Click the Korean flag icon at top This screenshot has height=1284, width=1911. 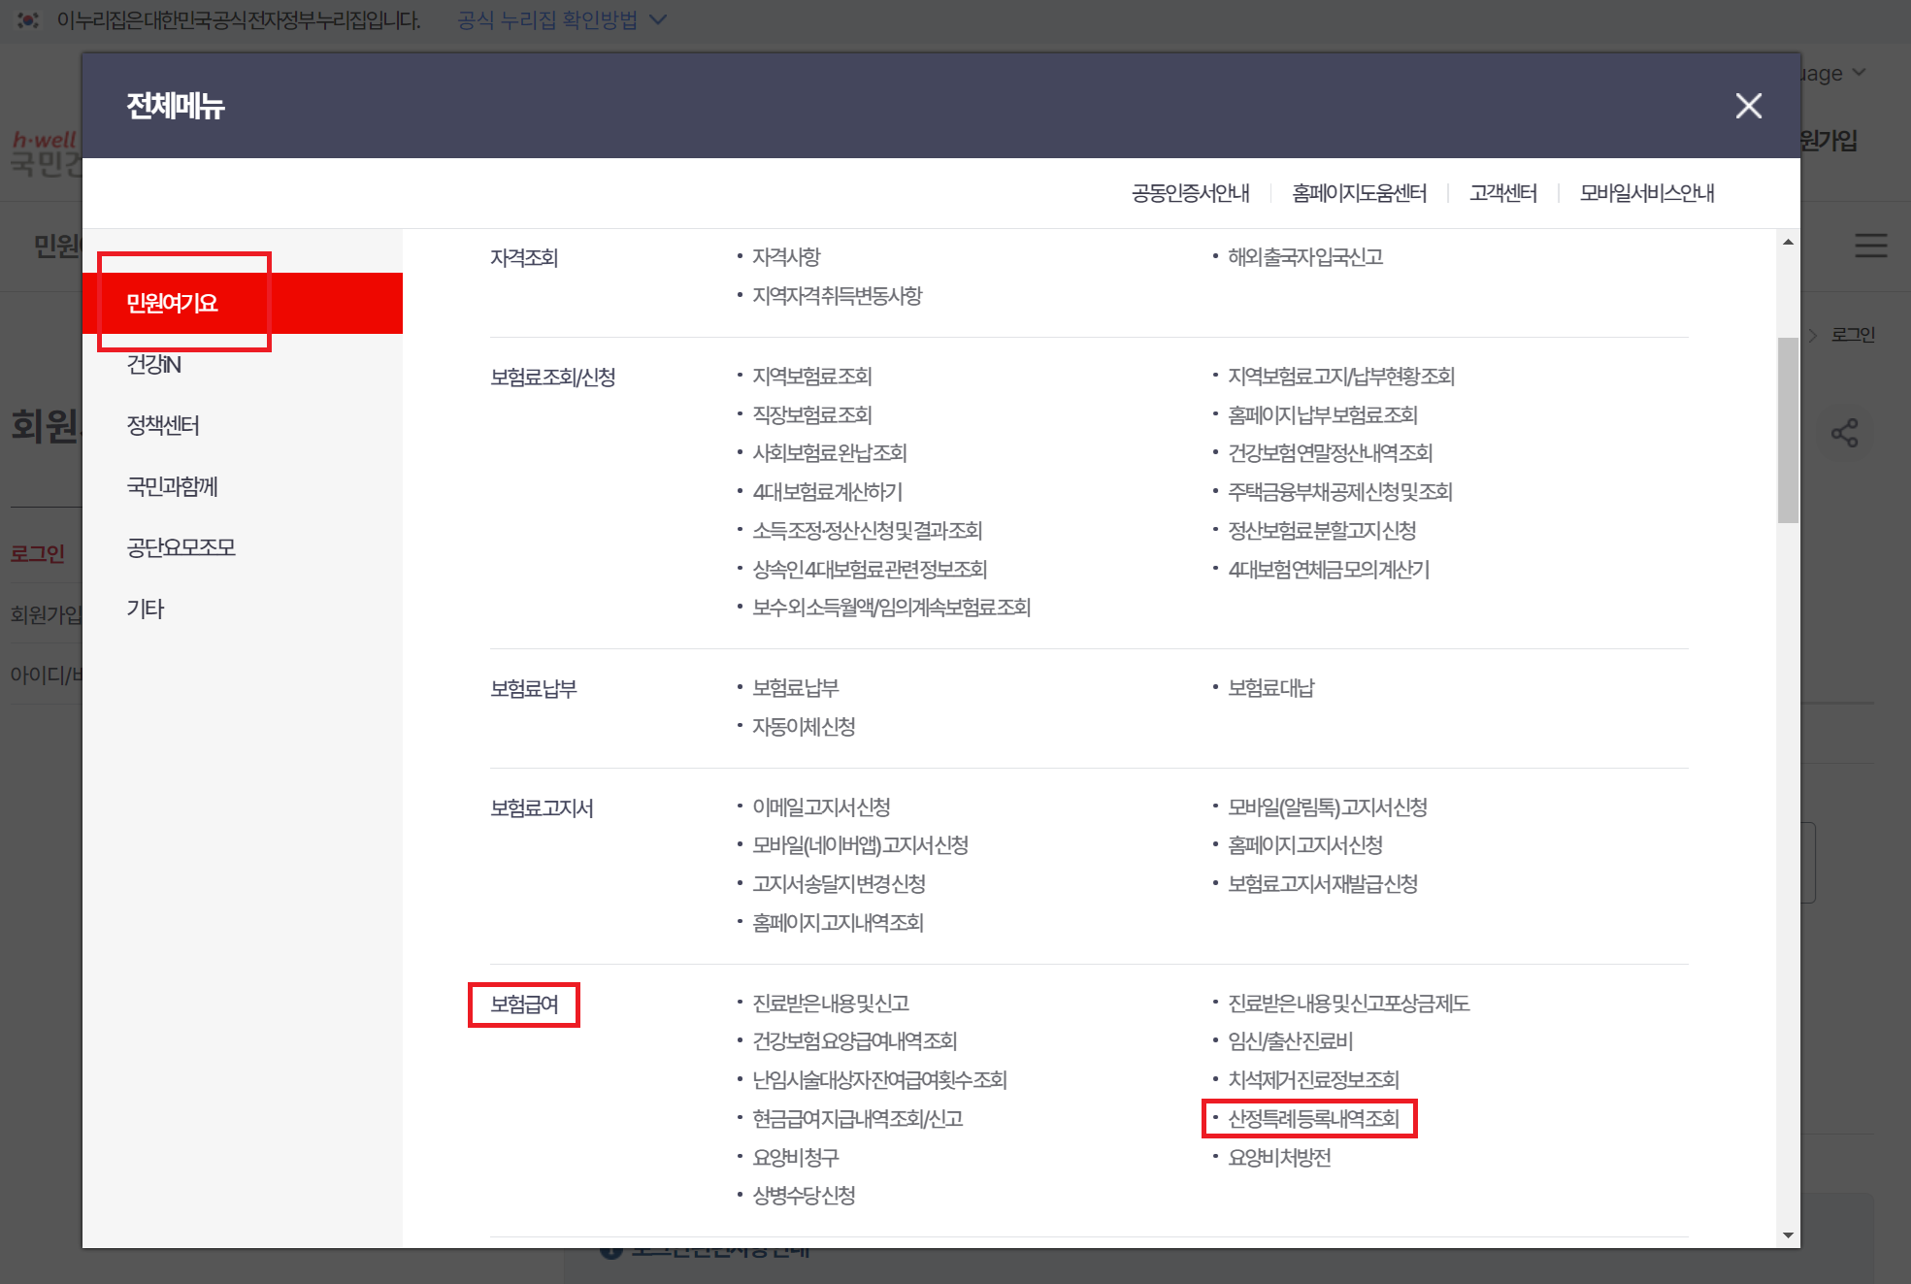(28, 19)
